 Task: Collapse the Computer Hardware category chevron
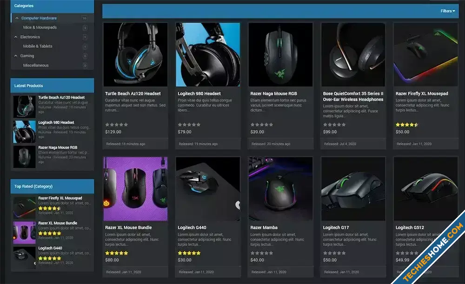[x=17, y=18]
